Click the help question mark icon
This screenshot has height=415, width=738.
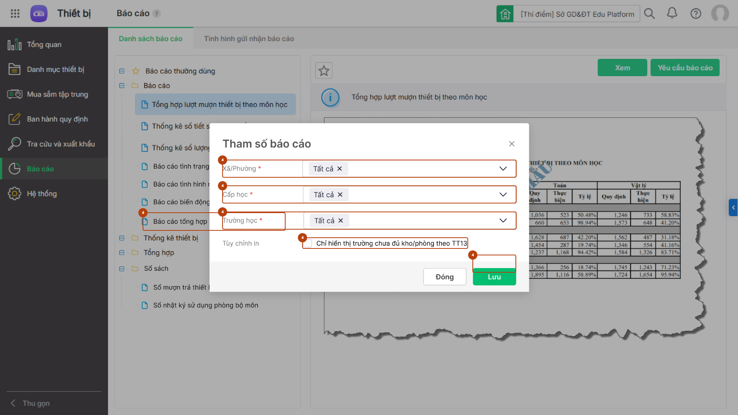(696, 14)
